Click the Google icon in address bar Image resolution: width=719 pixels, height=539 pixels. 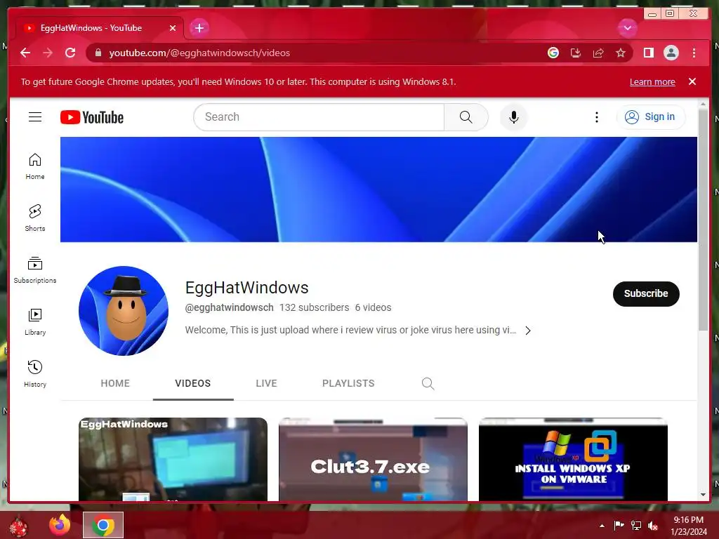[553, 53]
